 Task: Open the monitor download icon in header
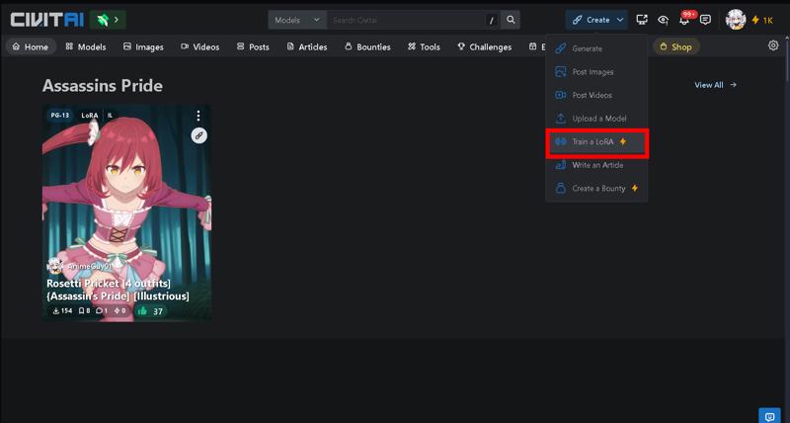pyautogui.click(x=641, y=20)
